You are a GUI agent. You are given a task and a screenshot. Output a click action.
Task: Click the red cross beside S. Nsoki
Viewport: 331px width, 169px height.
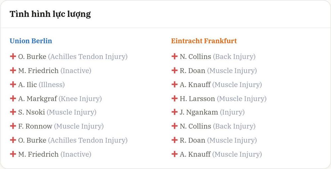[13, 112]
